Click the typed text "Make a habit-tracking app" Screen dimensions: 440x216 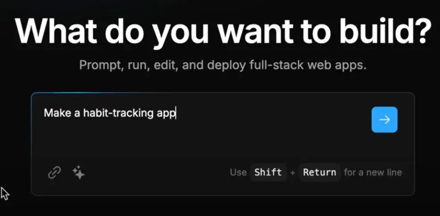pos(109,113)
